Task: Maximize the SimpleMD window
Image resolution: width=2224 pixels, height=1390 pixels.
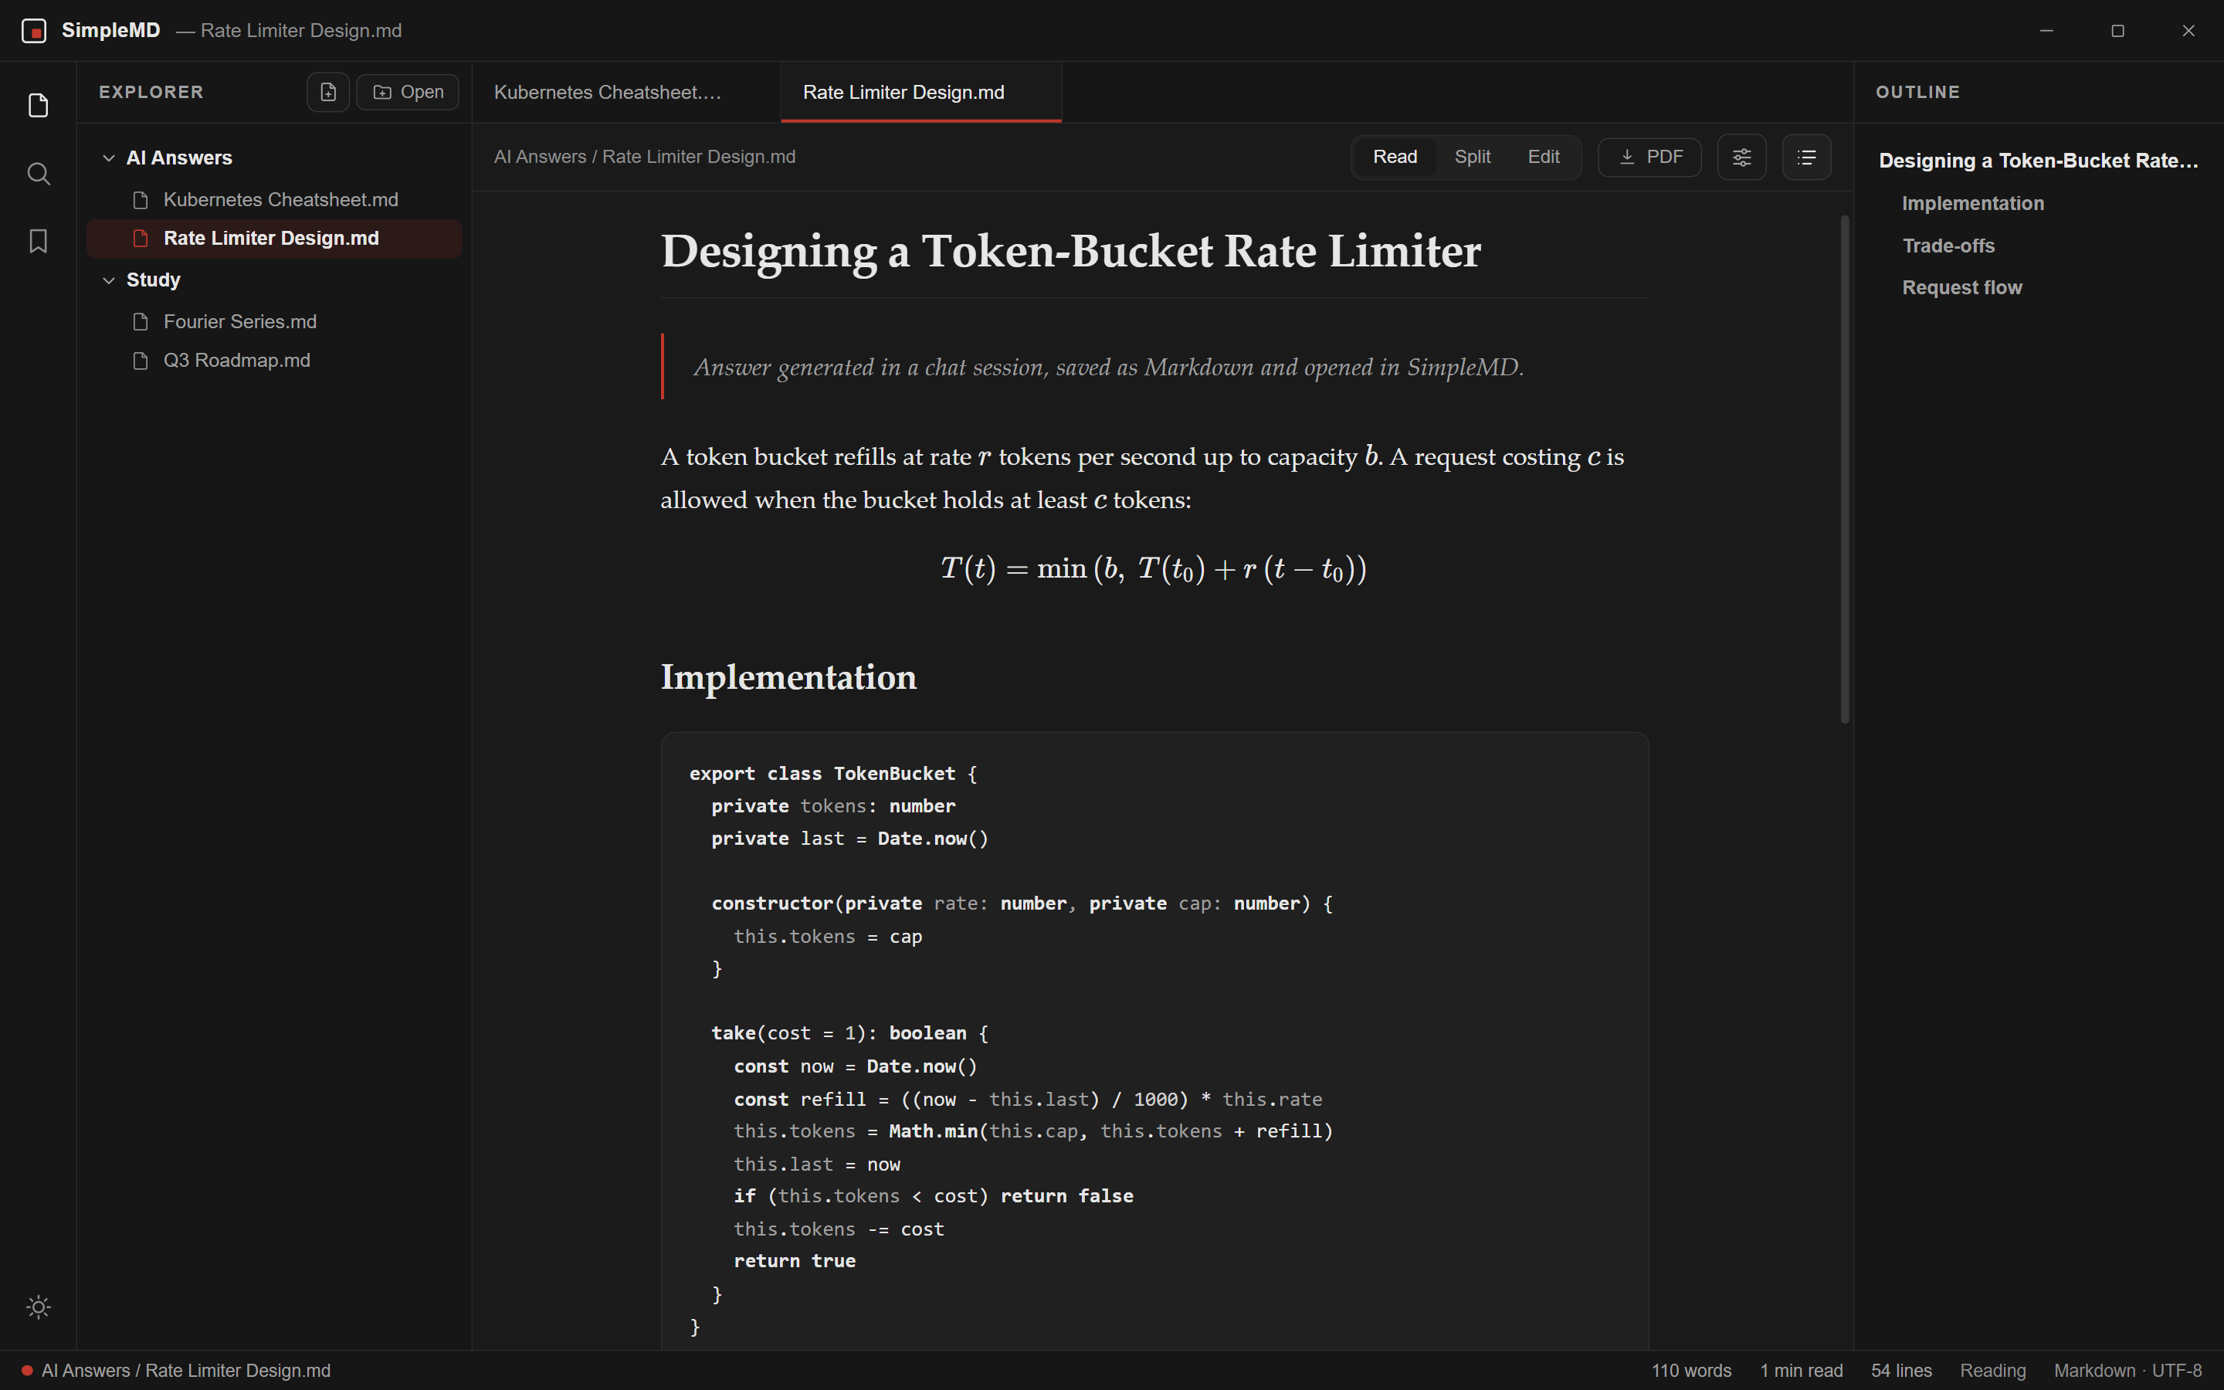Action: tap(2117, 30)
